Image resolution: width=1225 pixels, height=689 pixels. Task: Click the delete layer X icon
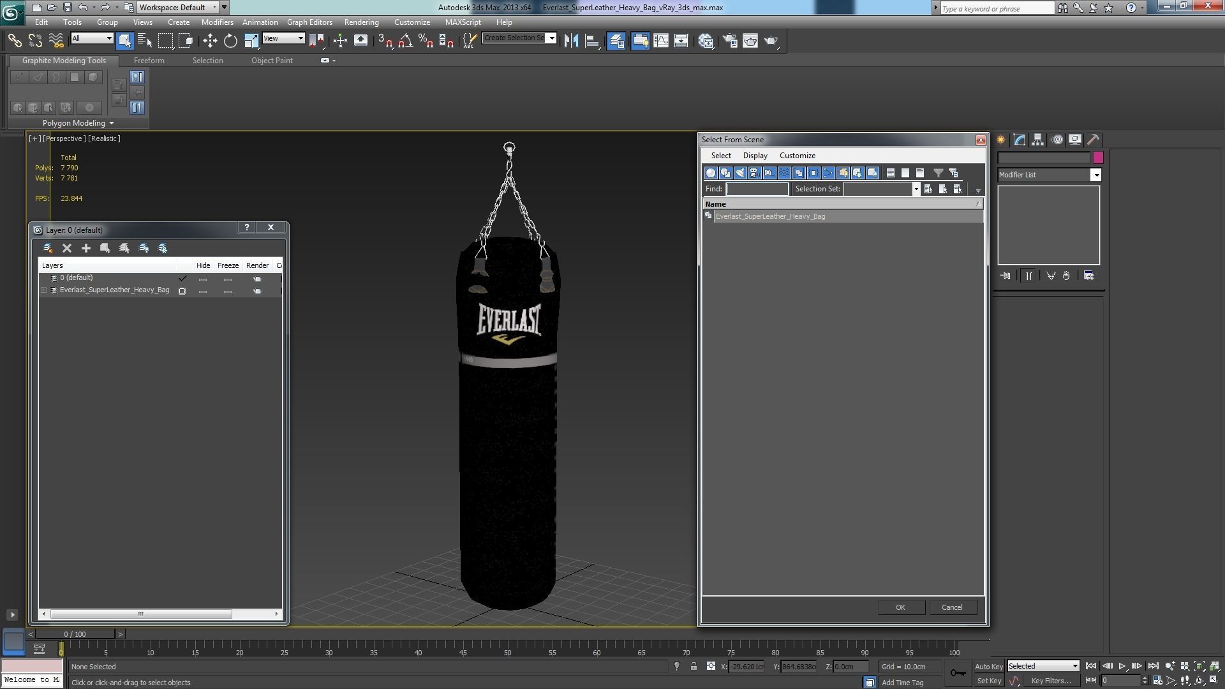(67, 248)
